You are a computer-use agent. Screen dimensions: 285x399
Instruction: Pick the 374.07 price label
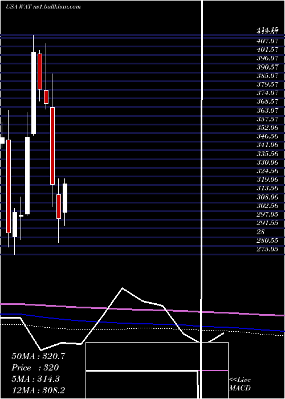pyautogui.click(x=267, y=93)
